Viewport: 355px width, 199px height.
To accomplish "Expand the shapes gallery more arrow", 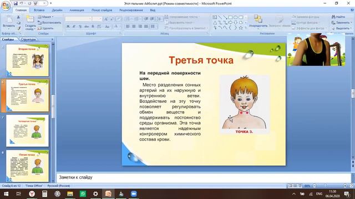I will (246, 28).
